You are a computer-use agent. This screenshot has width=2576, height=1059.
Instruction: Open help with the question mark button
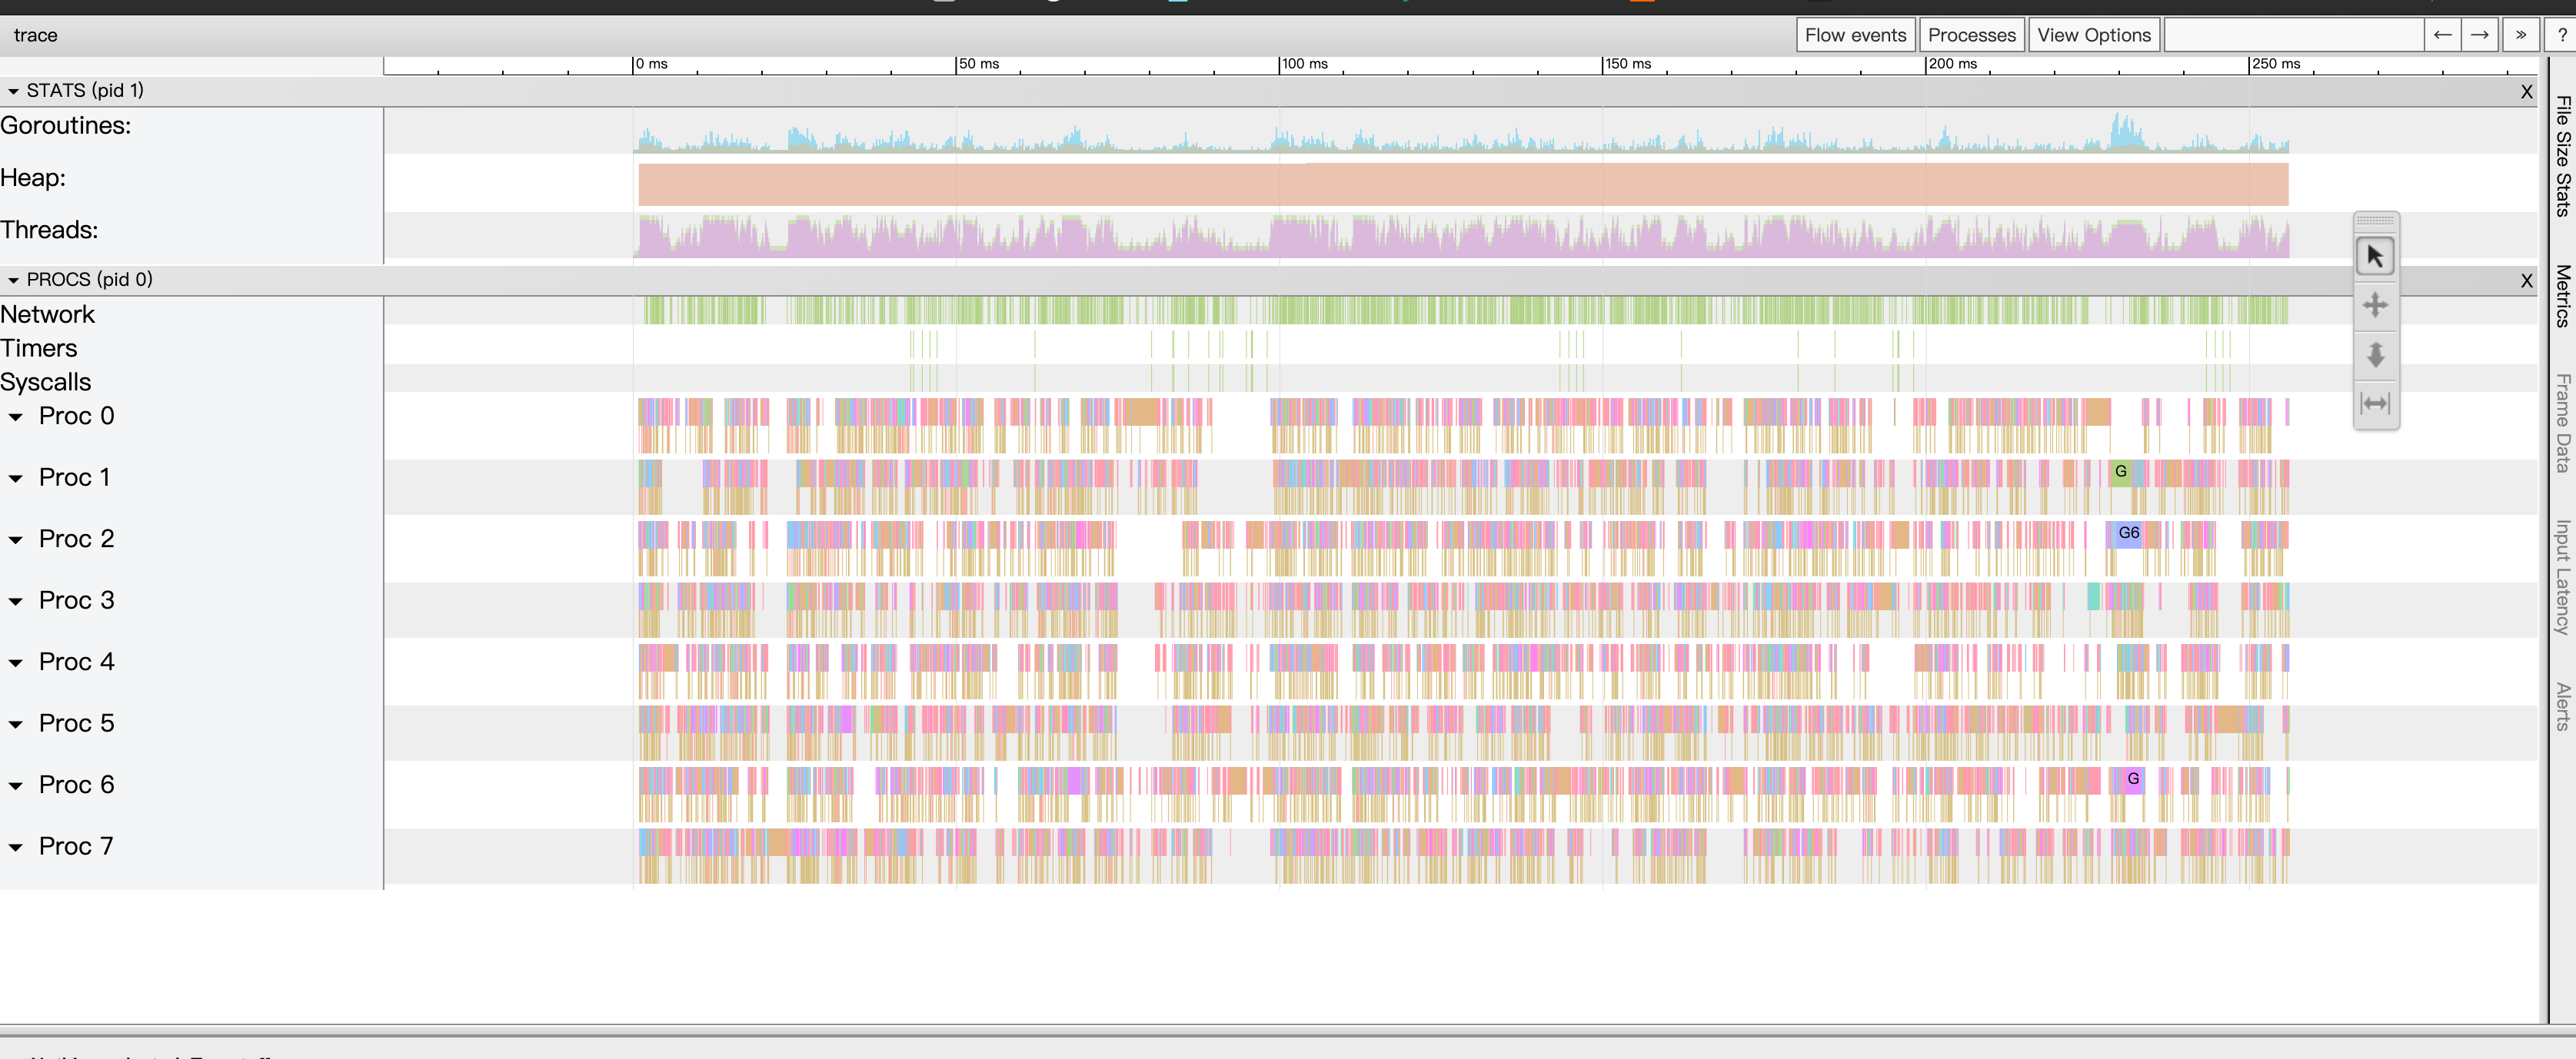pos(2562,35)
